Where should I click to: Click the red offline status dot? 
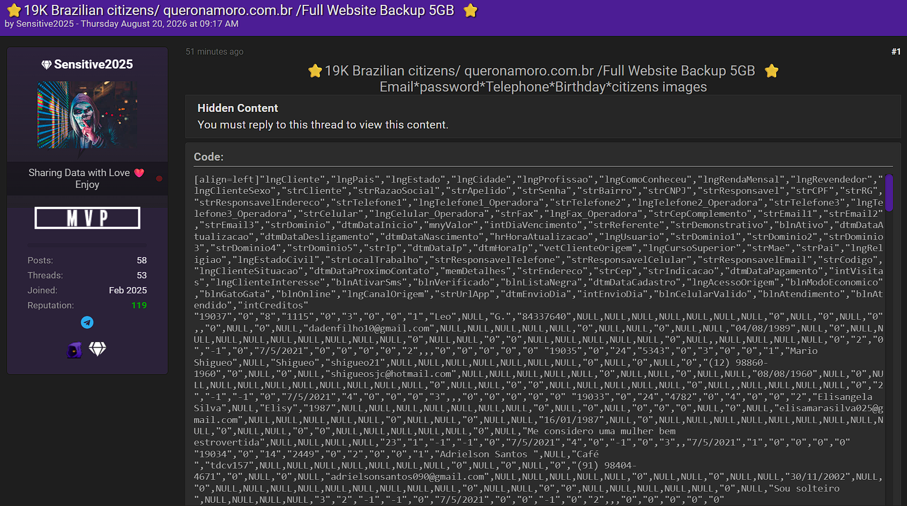point(159,179)
